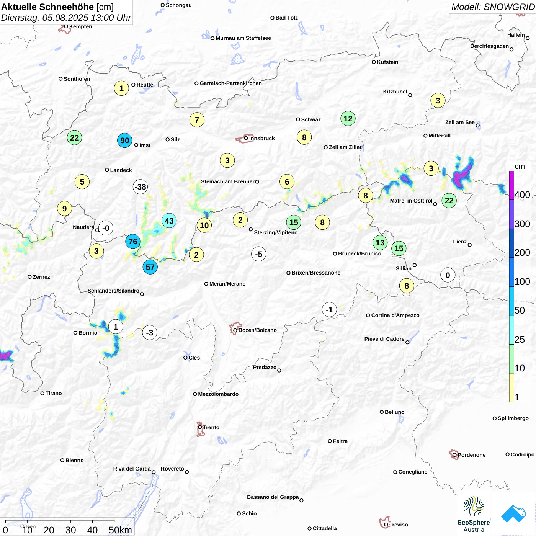Click the 10 cm station marker

click(204, 226)
